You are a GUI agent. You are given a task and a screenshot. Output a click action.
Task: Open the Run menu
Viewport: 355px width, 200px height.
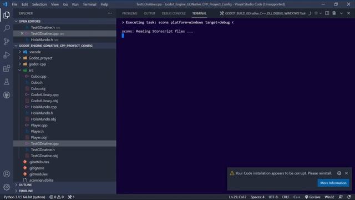(x=75, y=4)
